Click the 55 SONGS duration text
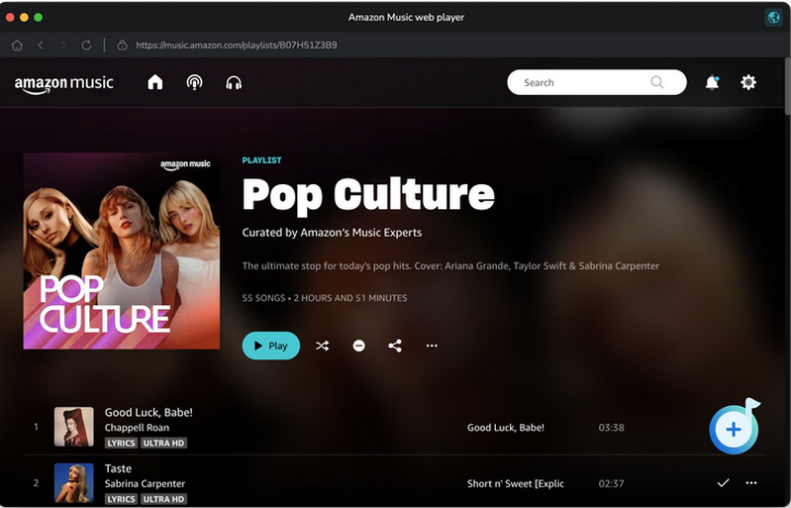791x508 pixels. pyautogui.click(x=325, y=298)
